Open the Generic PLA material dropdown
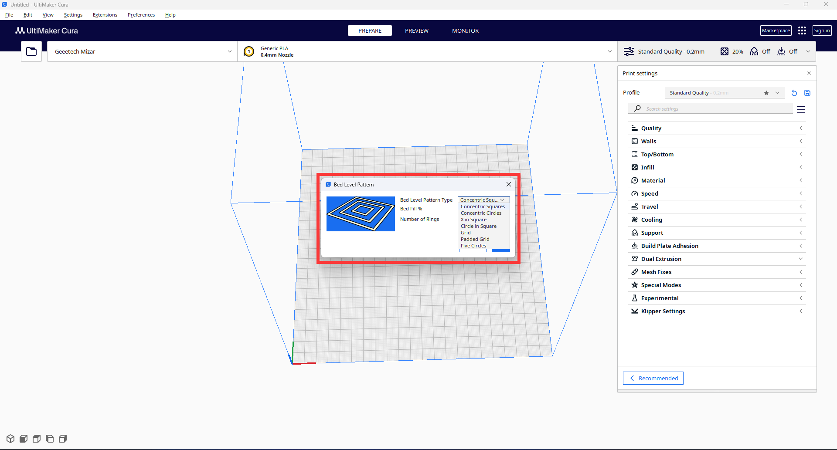 (428, 51)
